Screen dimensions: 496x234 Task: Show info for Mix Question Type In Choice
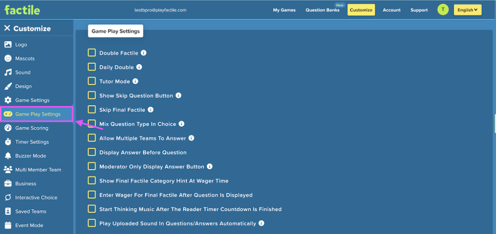181,123
